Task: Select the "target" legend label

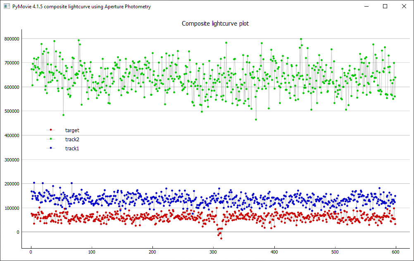Action: [72, 130]
